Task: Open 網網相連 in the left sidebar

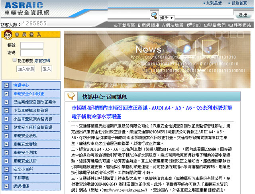Action: pyautogui.click(x=21, y=186)
